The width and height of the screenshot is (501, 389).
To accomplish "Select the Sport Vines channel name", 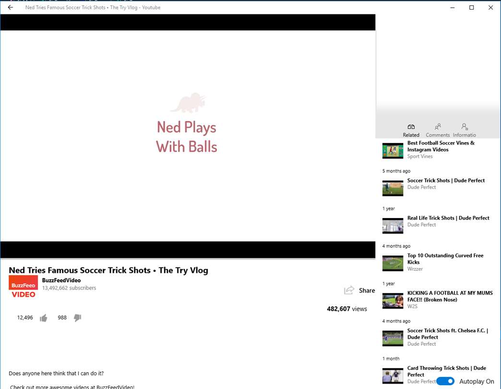I will pyautogui.click(x=420, y=156).
